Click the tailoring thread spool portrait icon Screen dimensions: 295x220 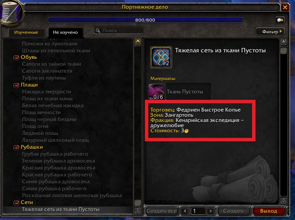point(11,13)
